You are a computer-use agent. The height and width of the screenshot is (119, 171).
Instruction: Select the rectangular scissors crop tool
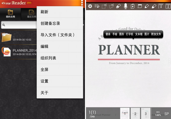pos(104,6)
